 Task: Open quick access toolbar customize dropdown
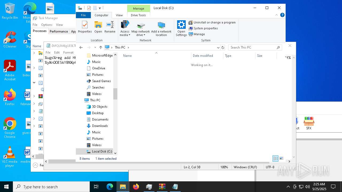(x=100, y=8)
